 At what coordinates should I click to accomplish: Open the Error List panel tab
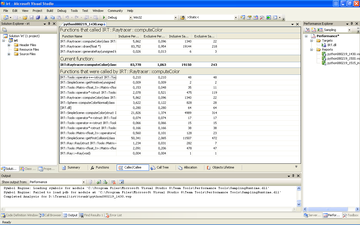(113, 215)
